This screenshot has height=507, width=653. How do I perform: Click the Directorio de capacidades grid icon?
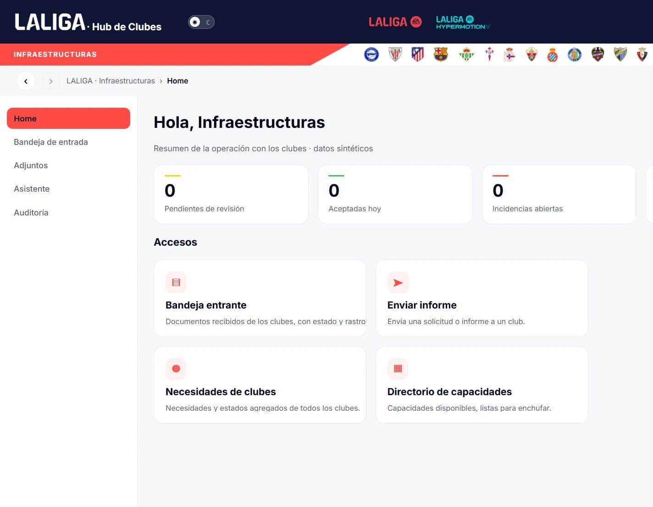398,369
